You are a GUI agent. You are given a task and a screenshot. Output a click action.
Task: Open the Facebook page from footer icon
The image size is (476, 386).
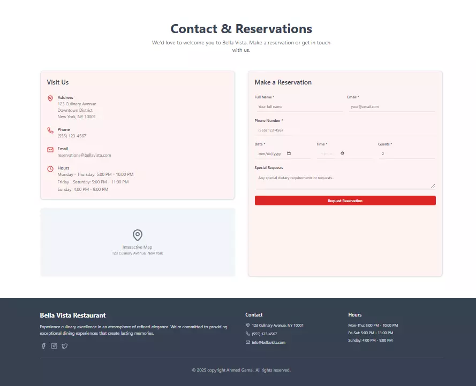(43, 346)
